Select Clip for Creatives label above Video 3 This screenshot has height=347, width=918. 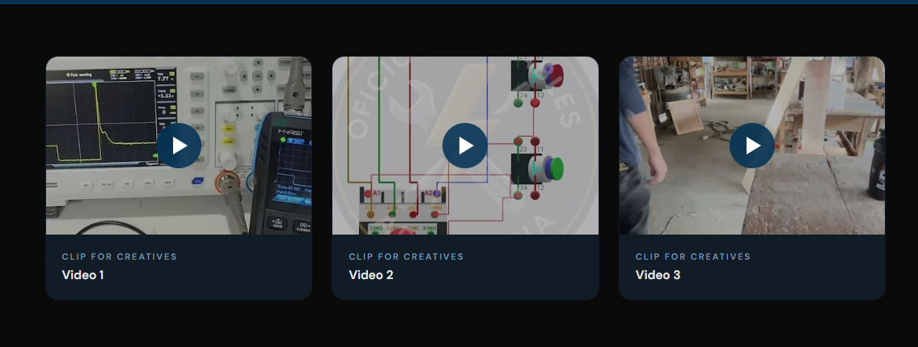693,256
